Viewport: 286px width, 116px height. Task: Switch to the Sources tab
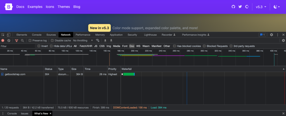[51, 35]
